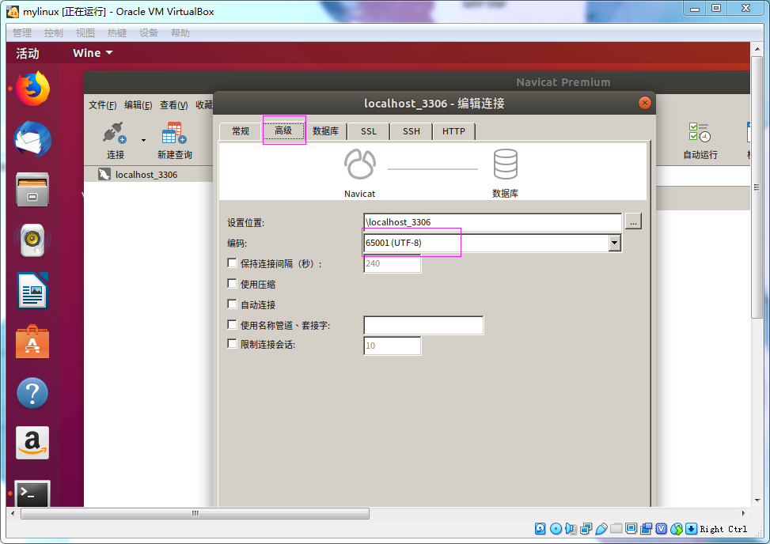Launch LibreOffice Writer from dock
This screenshot has height=544, width=770.
click(32, 291)
